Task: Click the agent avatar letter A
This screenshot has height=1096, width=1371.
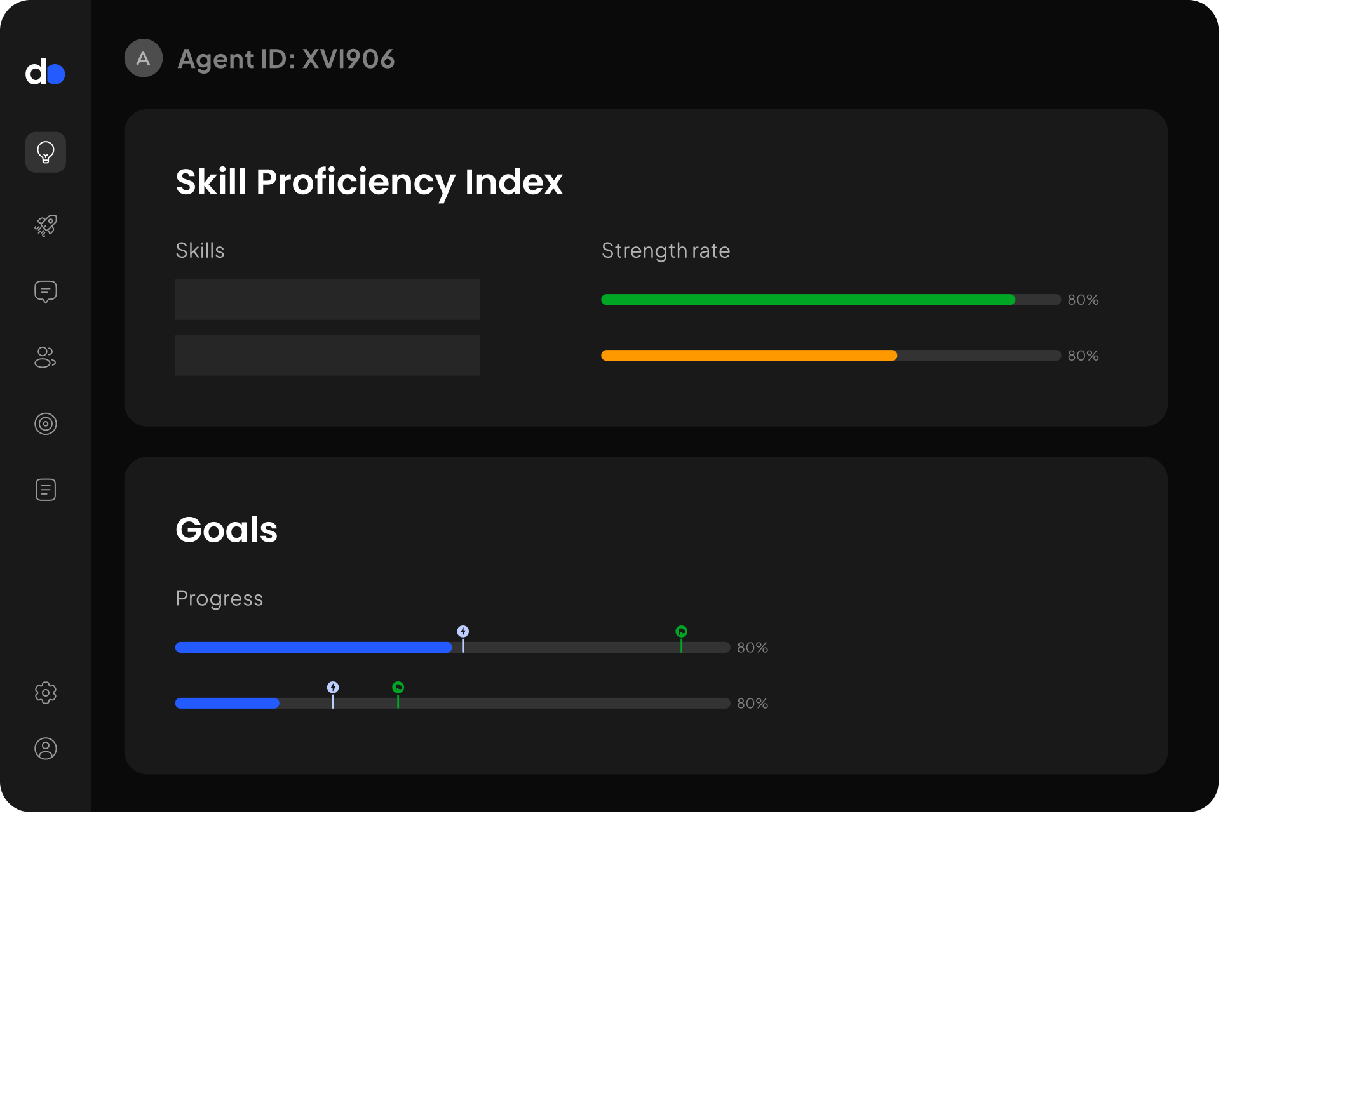Action: (x=144, y=58)
